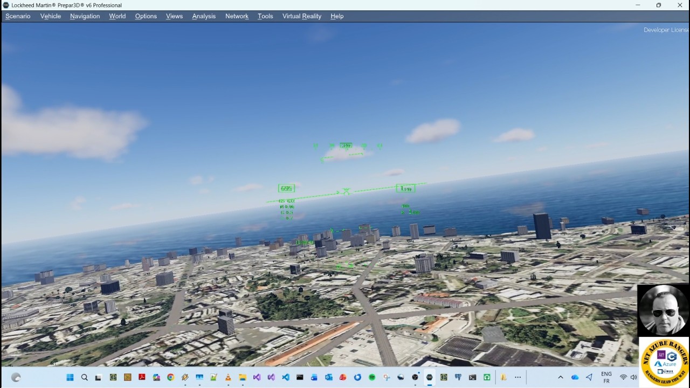Expand the hidden system tray icons
This screenshot has height=388, width=690.
pyautogui.click(x=561, y=377)
